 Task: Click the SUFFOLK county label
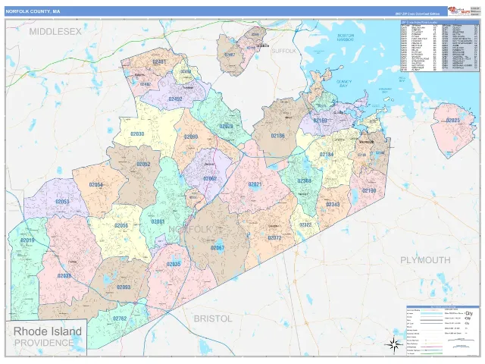(x=283, y=51)
